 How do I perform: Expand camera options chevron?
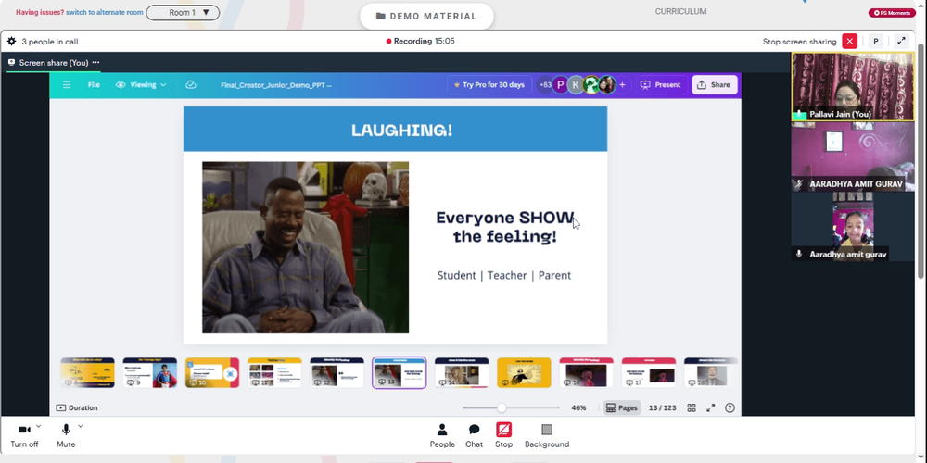click(38, 426)
